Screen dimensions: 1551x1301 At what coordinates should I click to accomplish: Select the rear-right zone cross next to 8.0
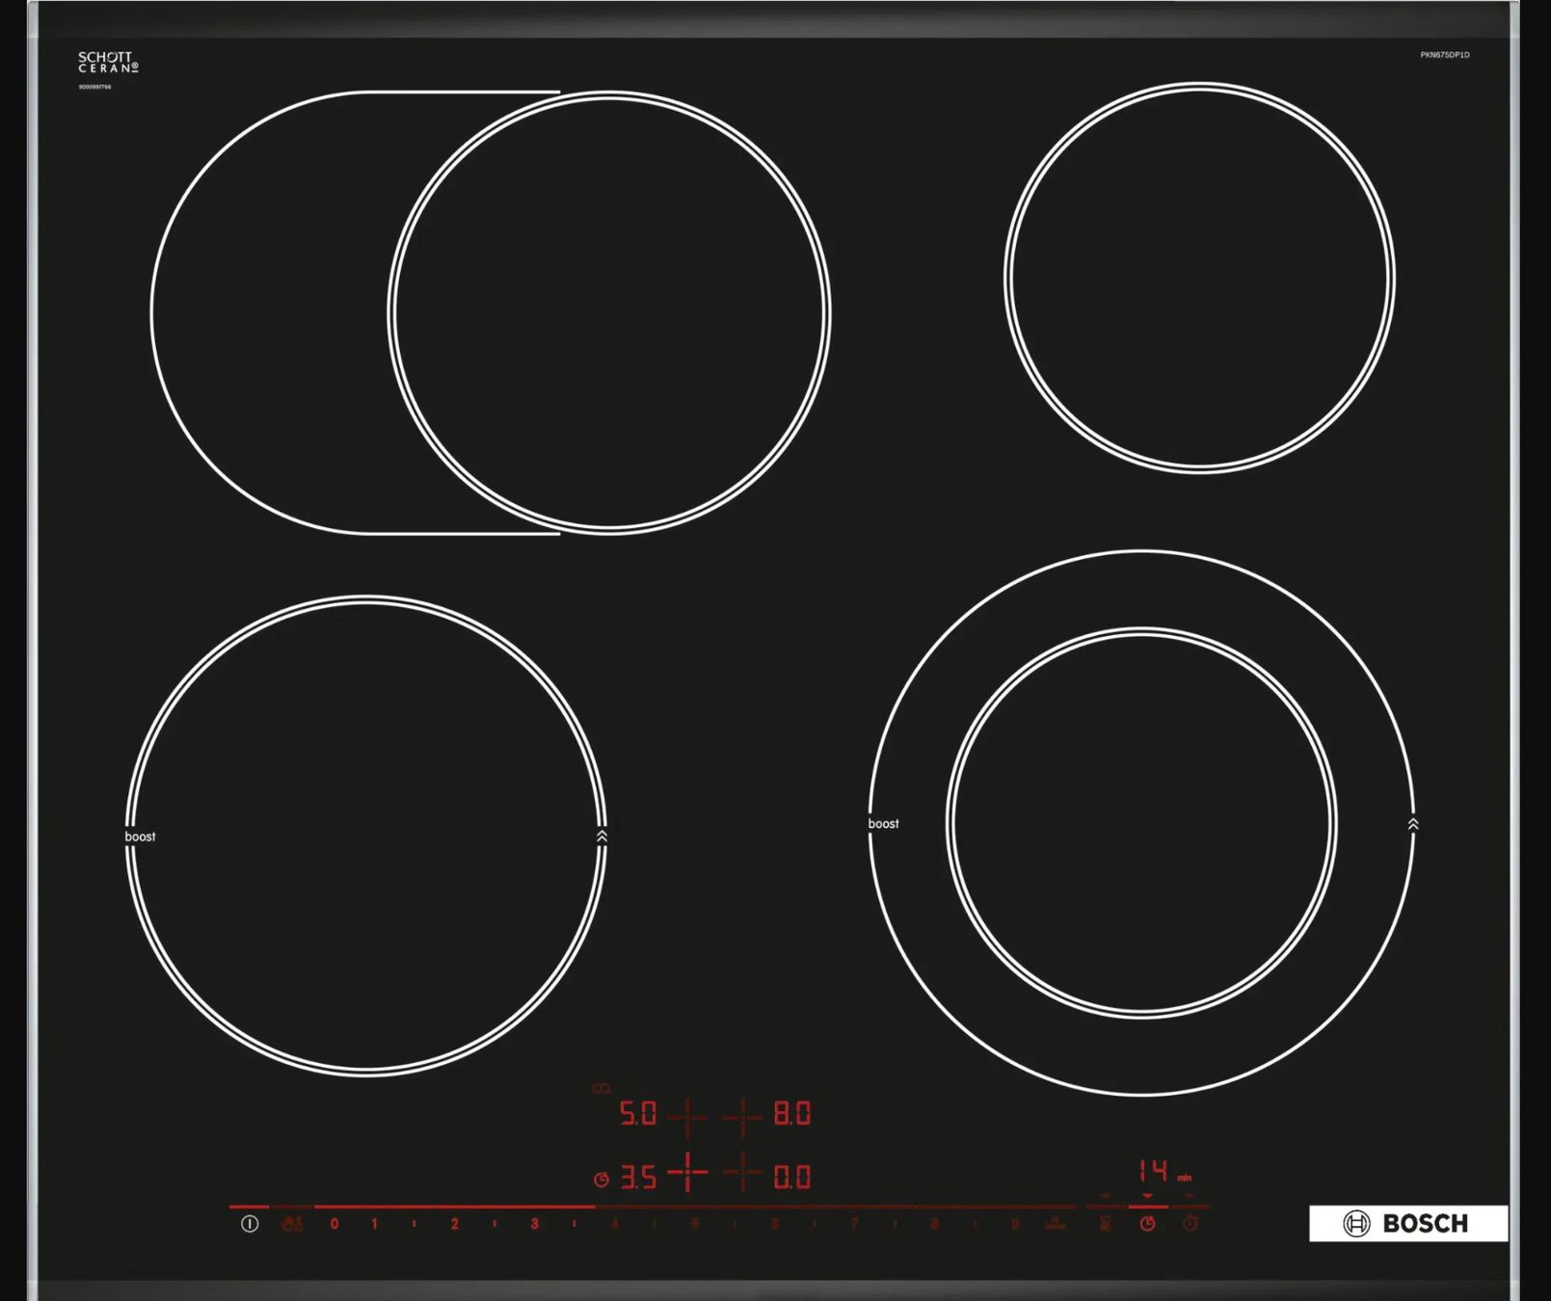coord(742,1117)
